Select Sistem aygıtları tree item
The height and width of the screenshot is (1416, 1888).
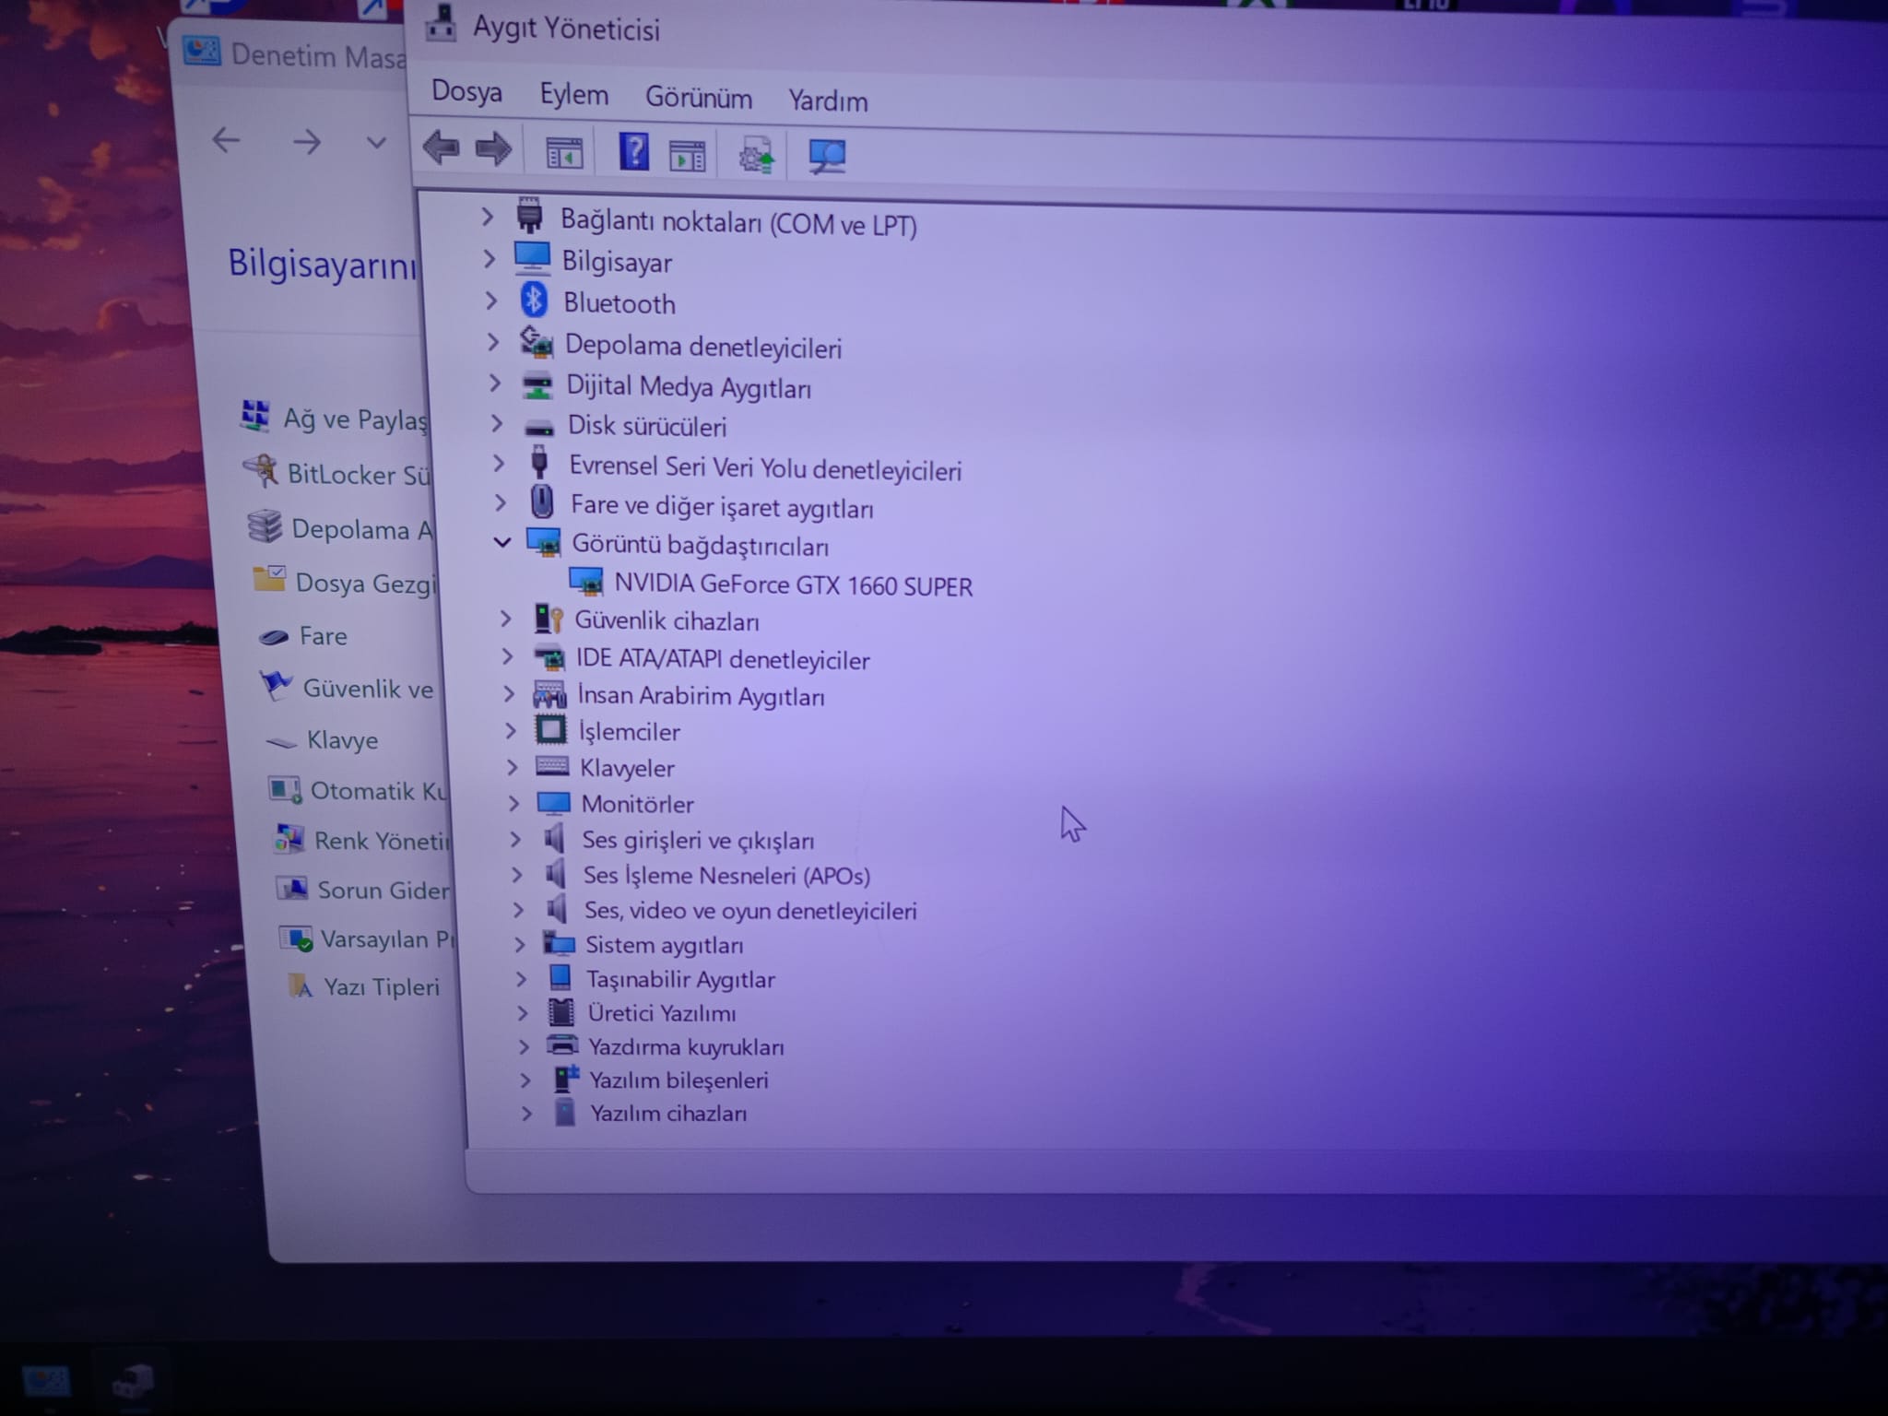tap(664, 945)
